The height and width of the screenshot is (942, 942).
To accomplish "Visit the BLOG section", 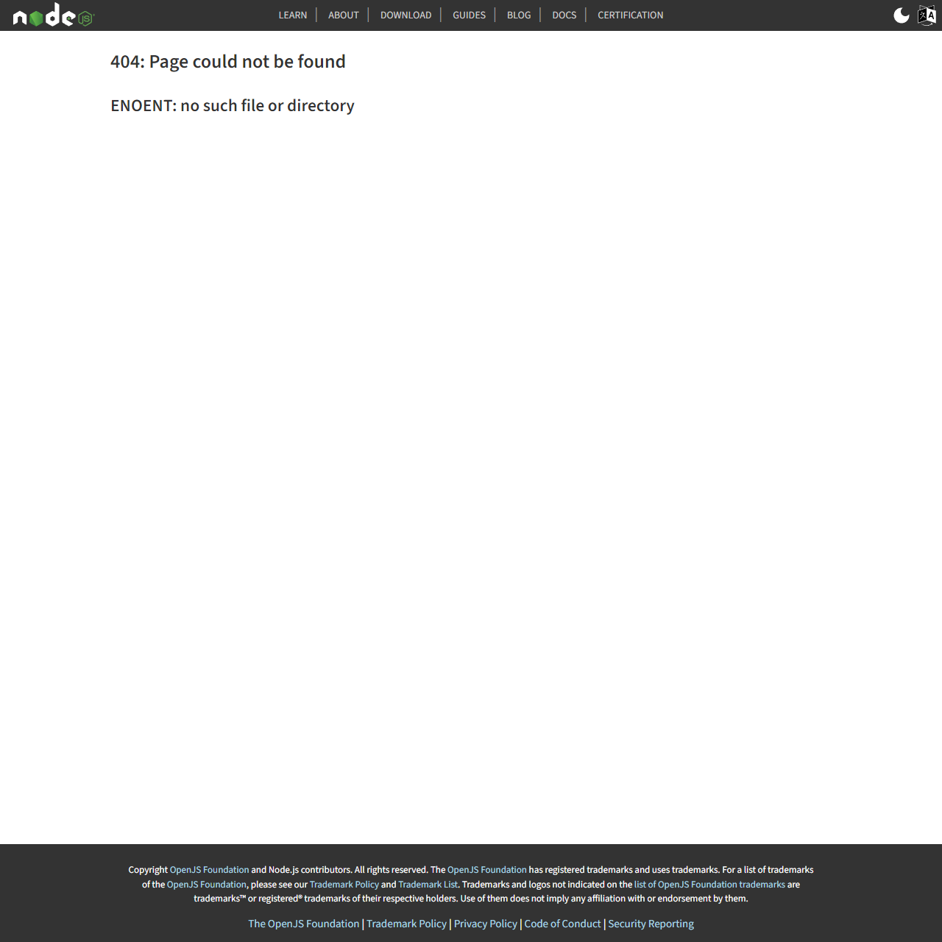I will [519, 15].
